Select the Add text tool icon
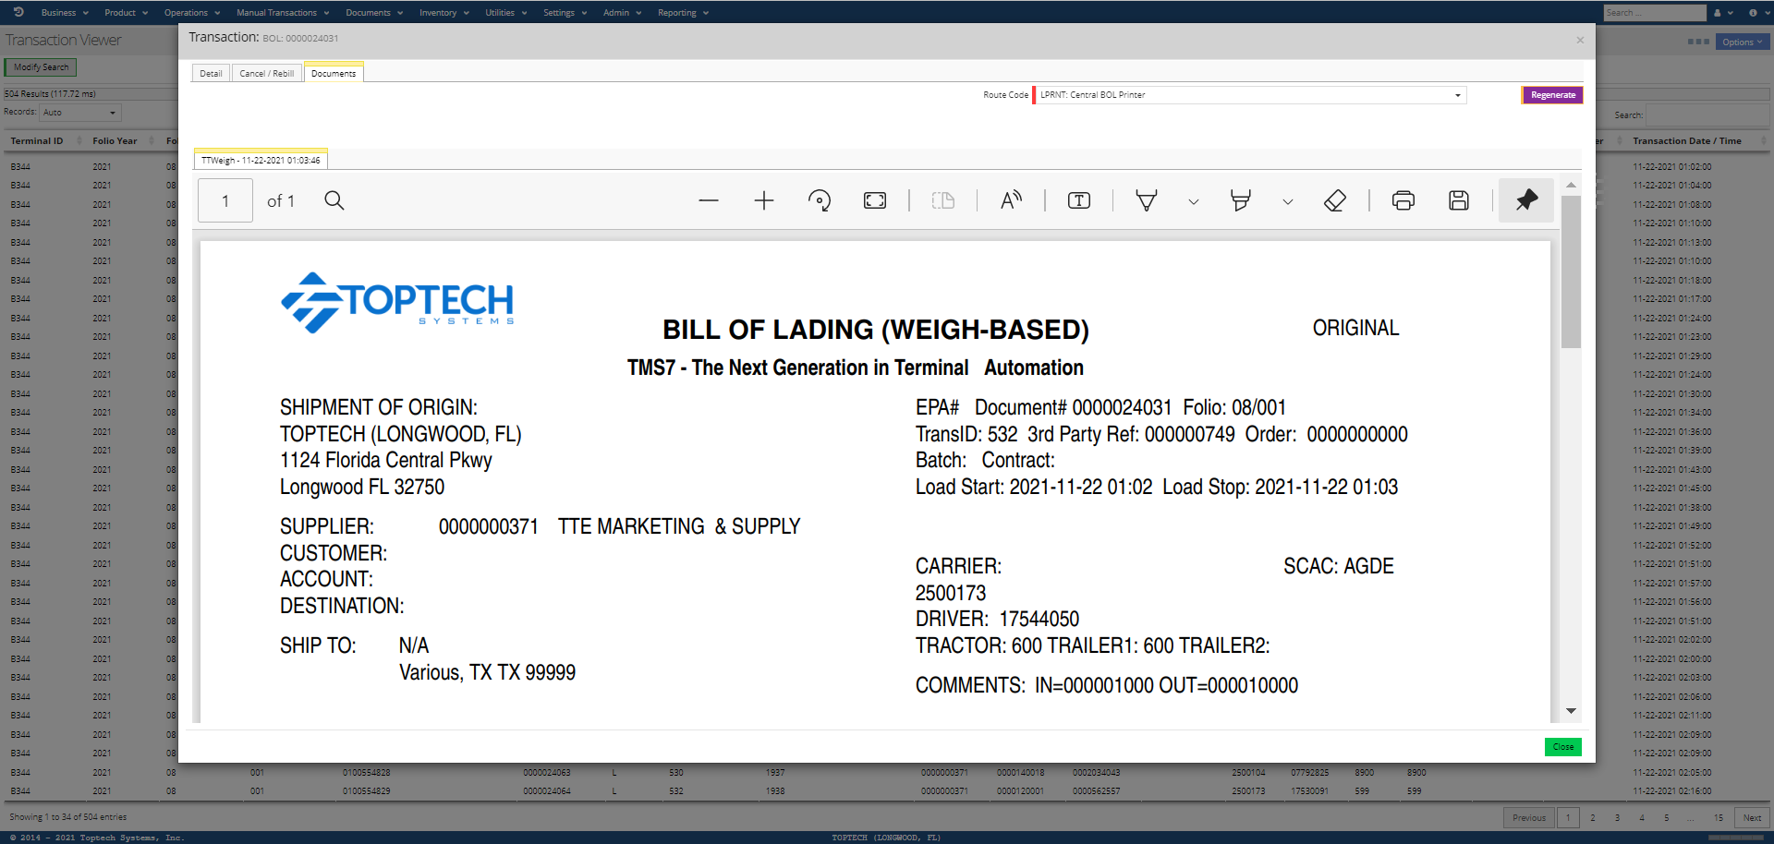The width and height of the screenshot is (1774, 844). pos(1079,201)
